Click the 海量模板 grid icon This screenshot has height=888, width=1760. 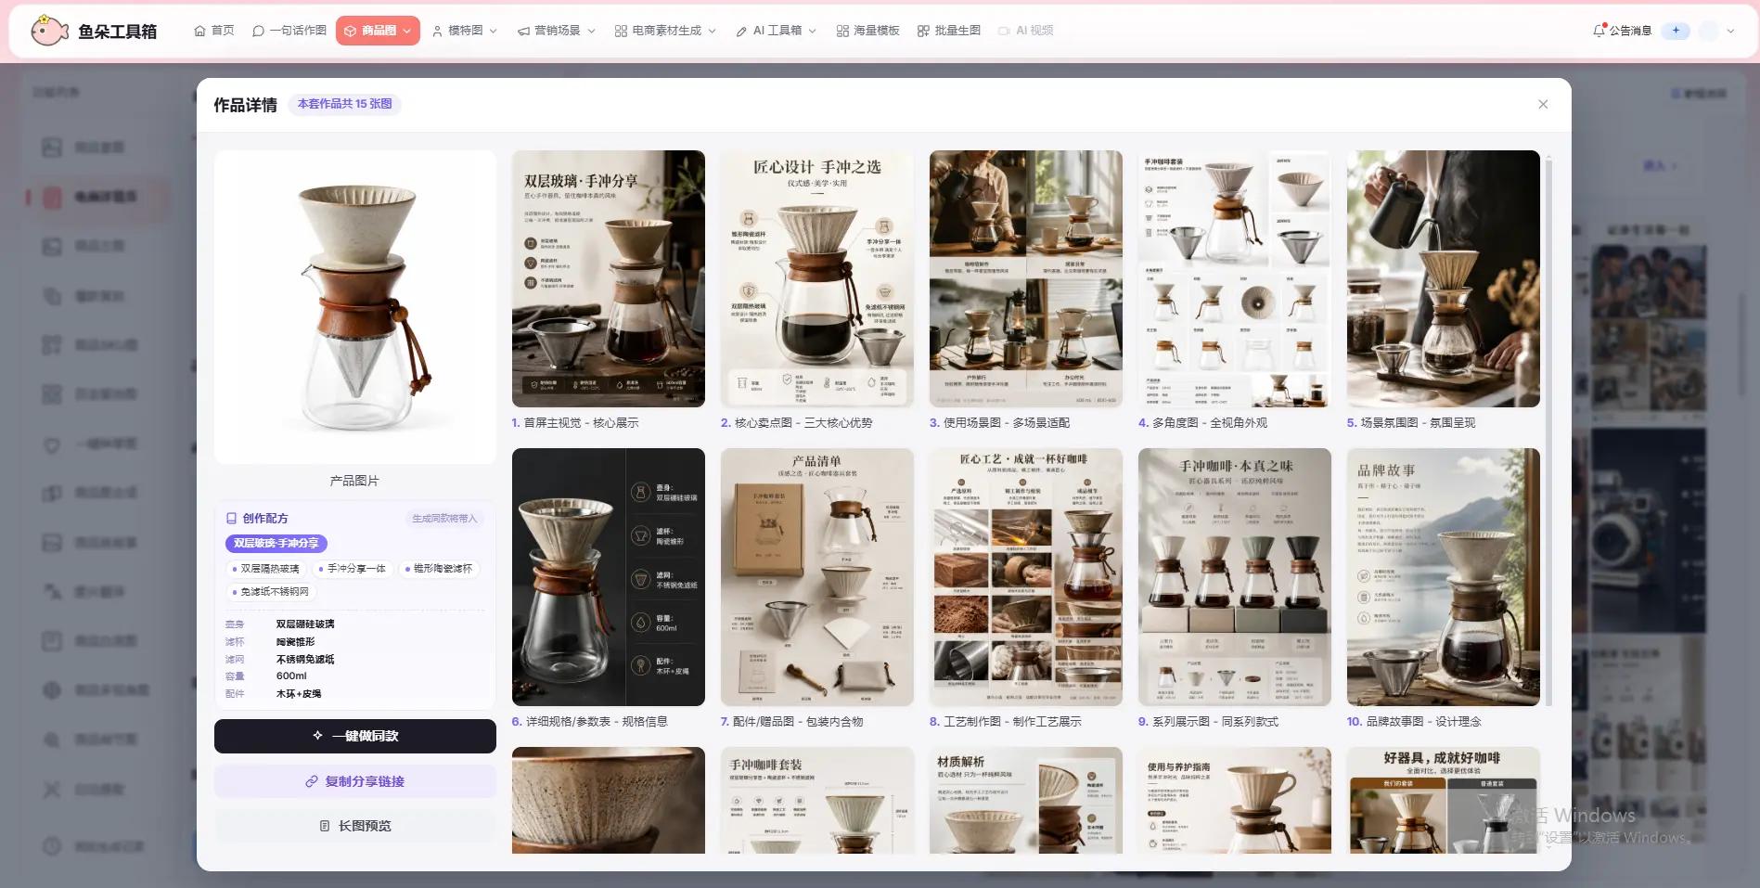click(x=842, y=31)
